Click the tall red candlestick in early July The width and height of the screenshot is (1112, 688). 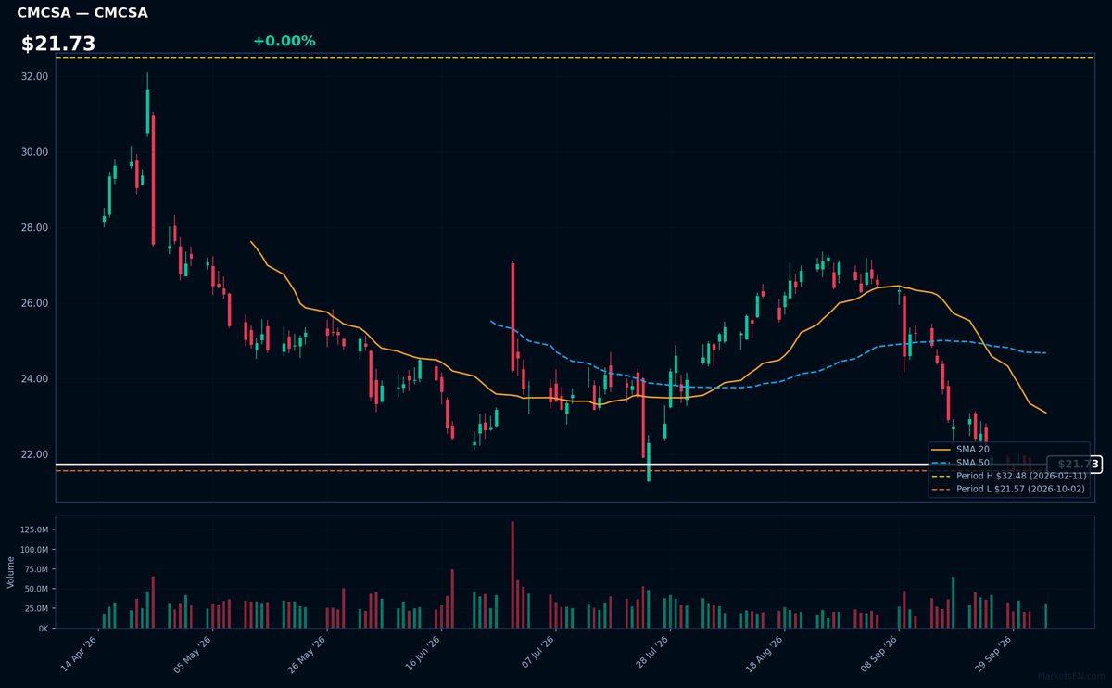512,317
